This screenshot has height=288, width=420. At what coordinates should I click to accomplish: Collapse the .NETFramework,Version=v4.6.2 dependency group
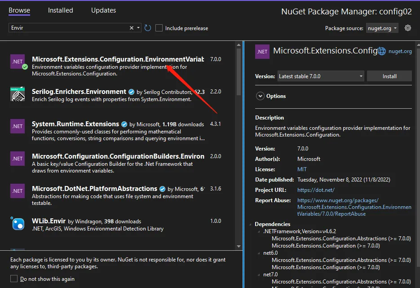(259, 231)
